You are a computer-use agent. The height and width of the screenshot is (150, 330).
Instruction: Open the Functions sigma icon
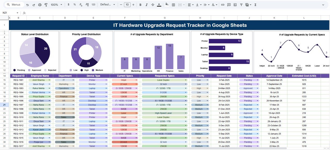[x=255, y=5]
